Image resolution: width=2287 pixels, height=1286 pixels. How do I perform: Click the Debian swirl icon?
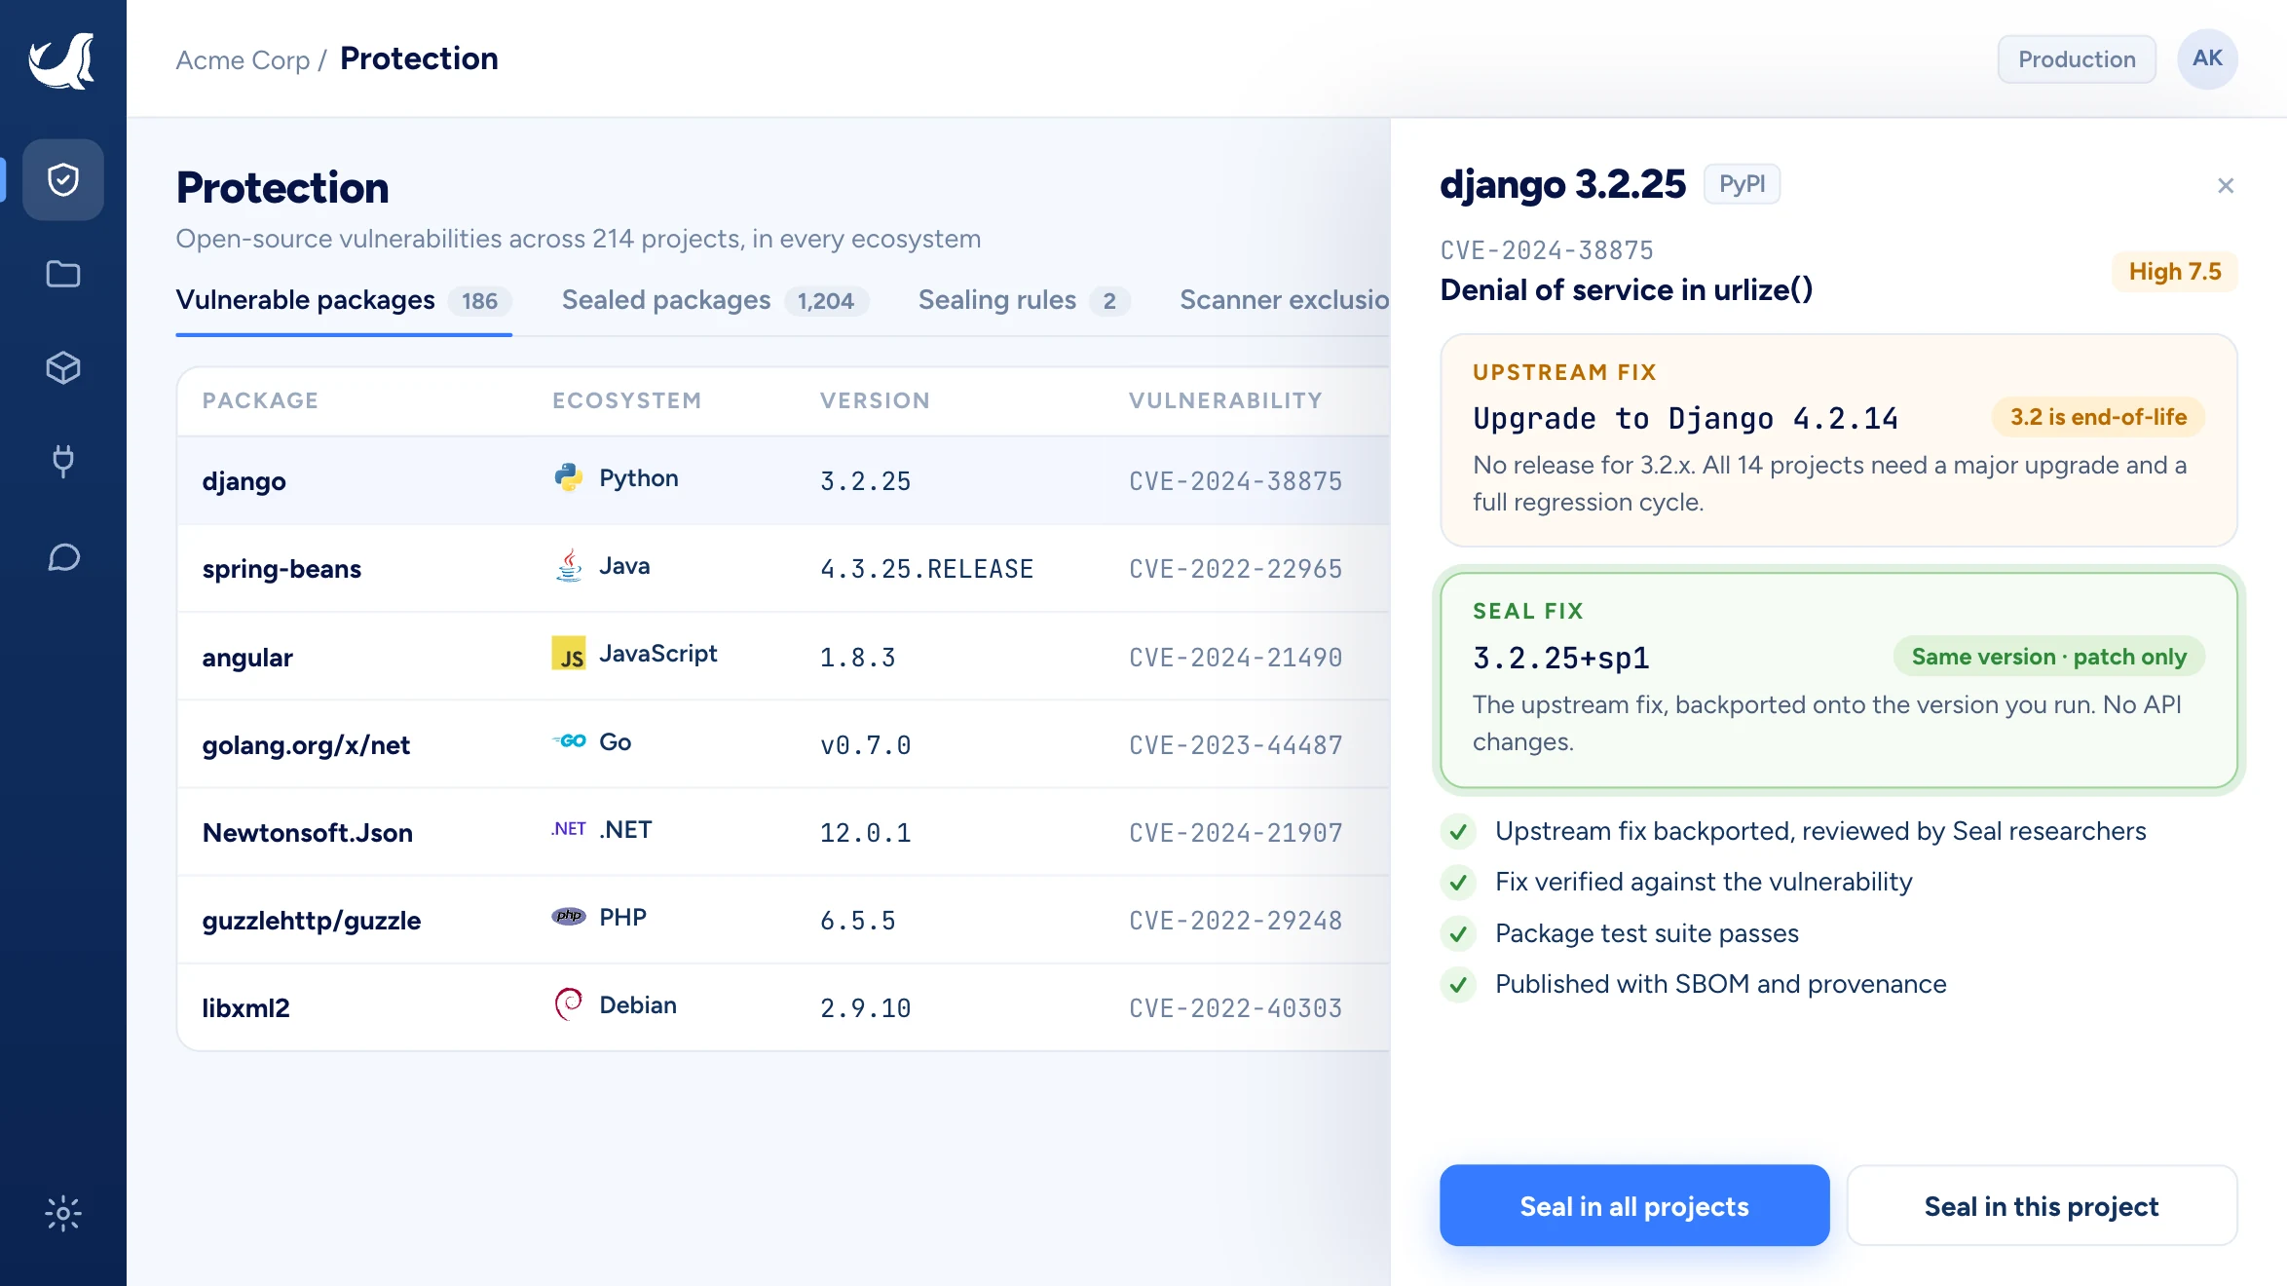pos(569,1004)
